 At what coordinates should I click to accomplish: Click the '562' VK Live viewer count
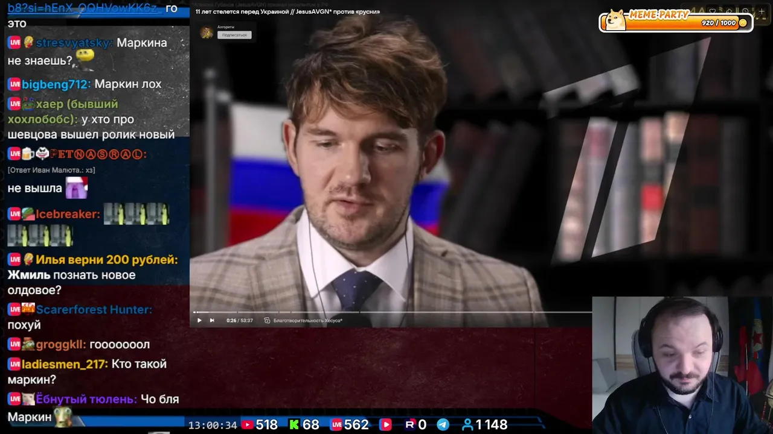click(356, 425)
